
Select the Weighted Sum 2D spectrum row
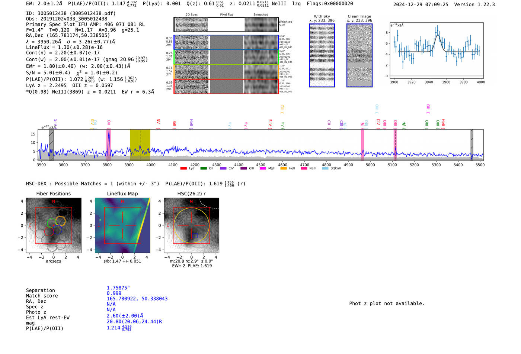point(226,25)
